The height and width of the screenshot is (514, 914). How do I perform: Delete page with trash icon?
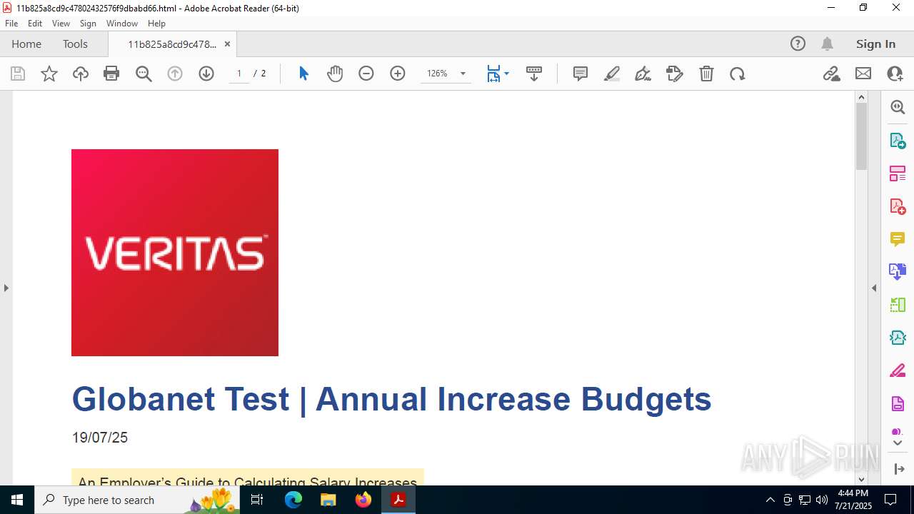[706, 74]
